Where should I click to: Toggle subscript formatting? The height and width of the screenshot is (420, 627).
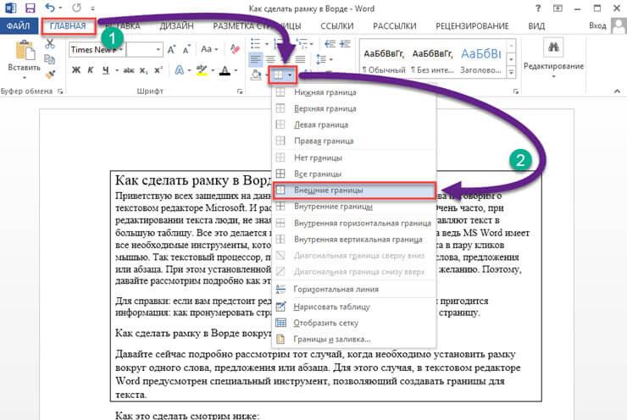click(144, 70)
